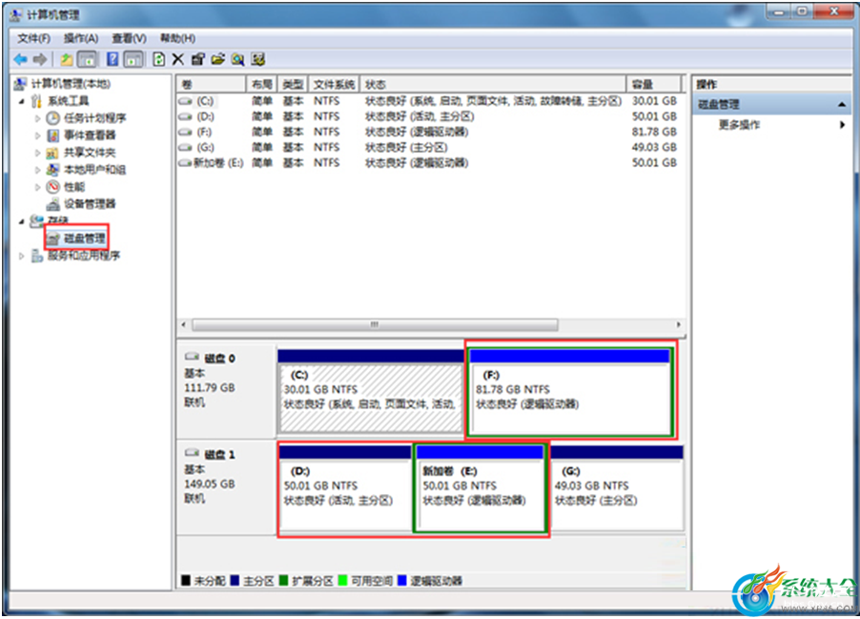This screenshot has width=860, height=619.
Task: Click the 事件查看器 icon in tree
Action: [52, 135]
